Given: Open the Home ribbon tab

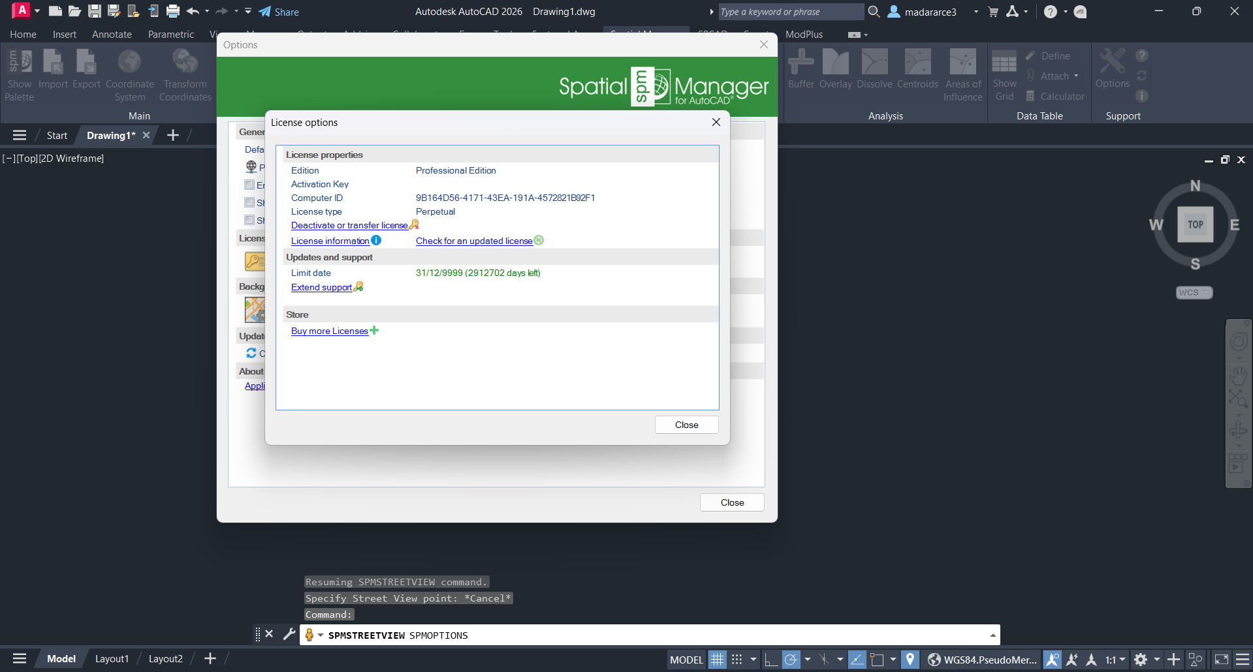Looking at the screenshot, I should tap(23, 34).
